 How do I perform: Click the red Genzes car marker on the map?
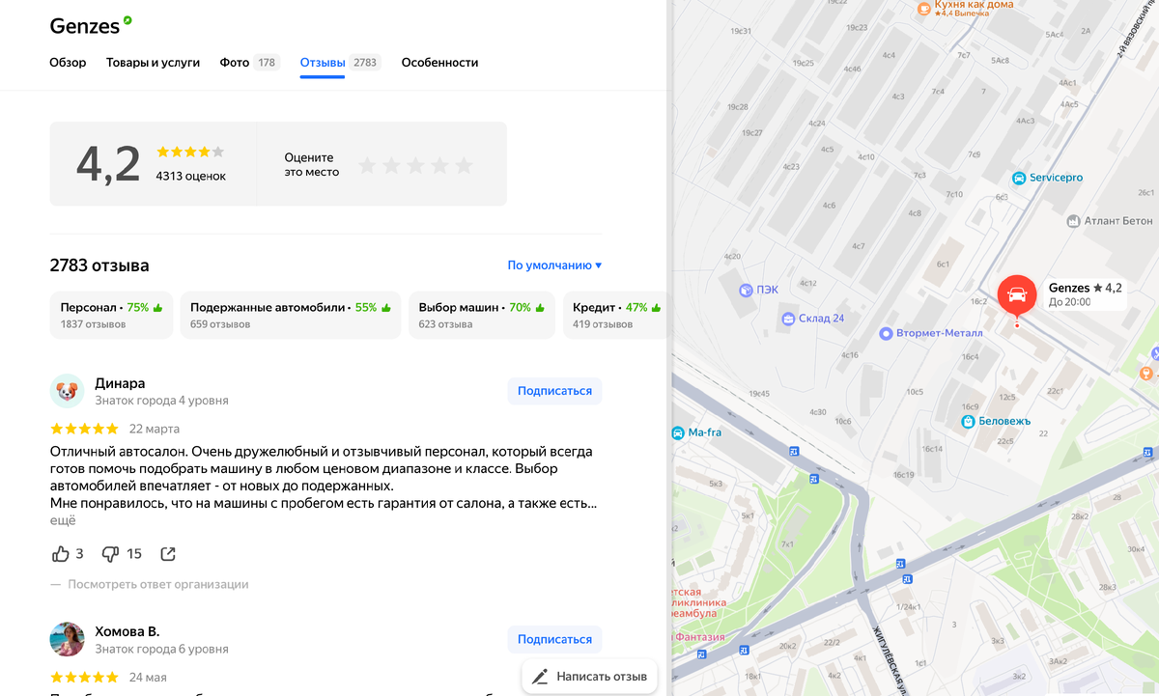coord(1017,294)
